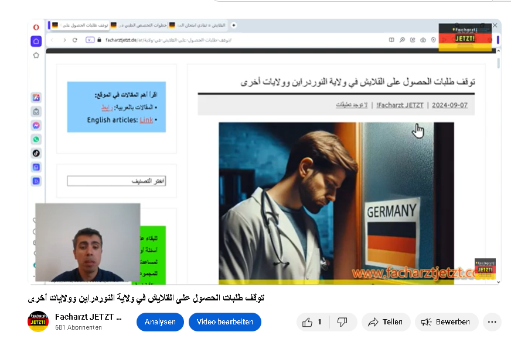This screenshot has width=511, height=339.
Task: Click the scrollbar down arrow in the video
Action: 498,282
